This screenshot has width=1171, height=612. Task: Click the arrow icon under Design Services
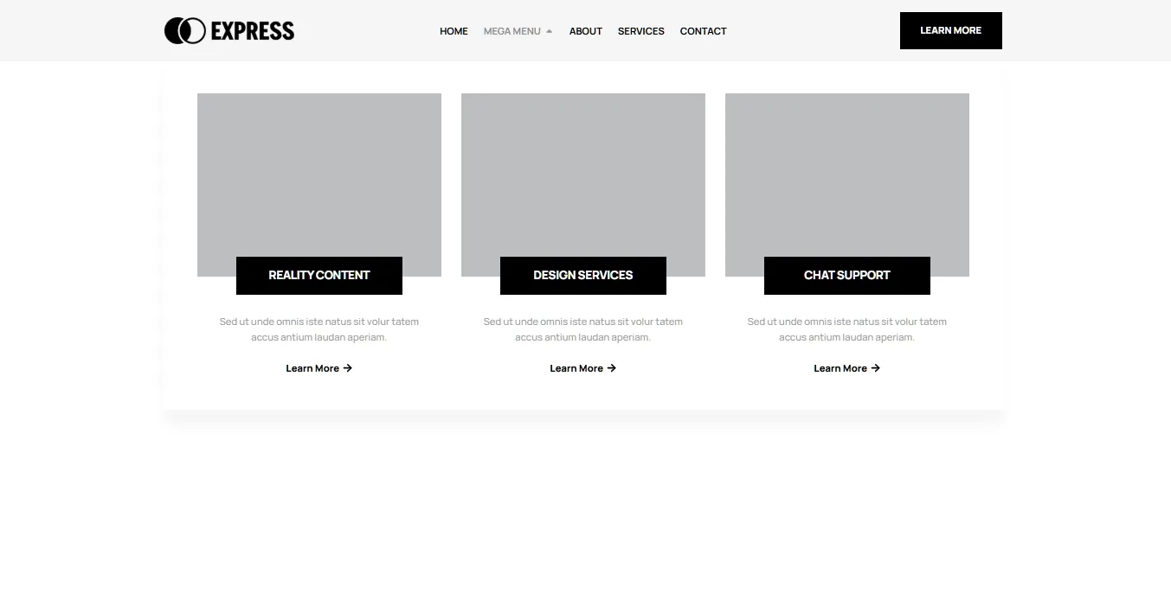612,368
